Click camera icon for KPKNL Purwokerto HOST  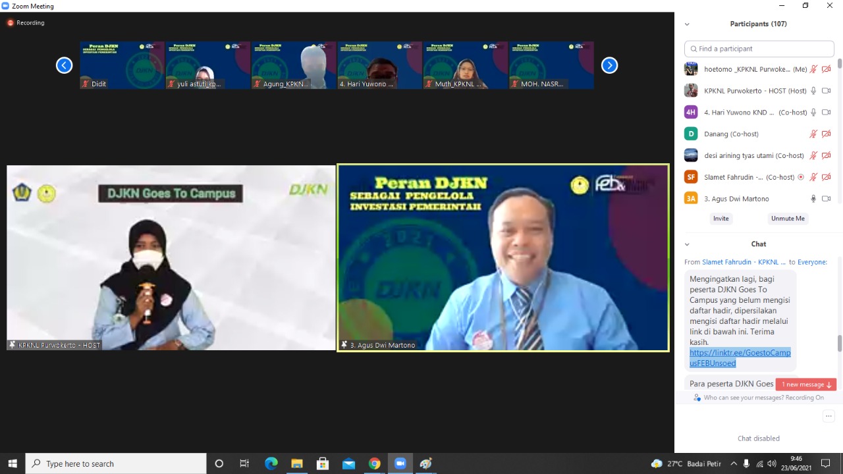[826, 91]
